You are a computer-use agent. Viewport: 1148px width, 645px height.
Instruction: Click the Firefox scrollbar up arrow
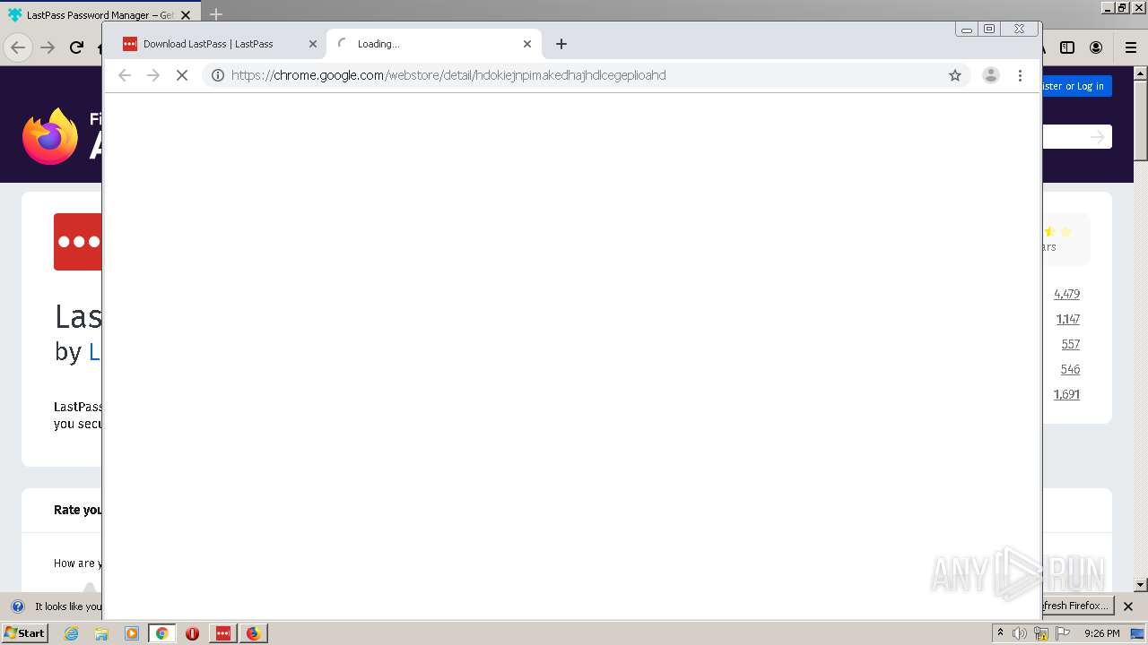1140,74
